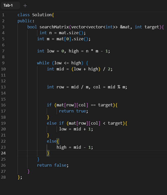Click the highlighted brace after 'else'
This screenshot has width=167, height=195.
[x=58, y=141]
